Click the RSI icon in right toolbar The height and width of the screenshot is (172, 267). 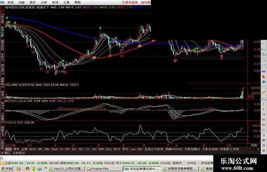click(264, 71)
